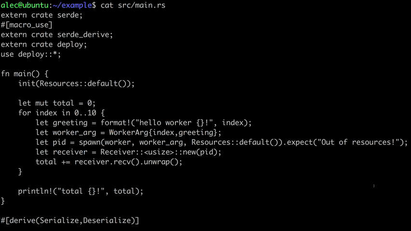Screen dimensions: 411x231
Task: Click the 'extern crate deploy;' line
Action: click(44, 45)
